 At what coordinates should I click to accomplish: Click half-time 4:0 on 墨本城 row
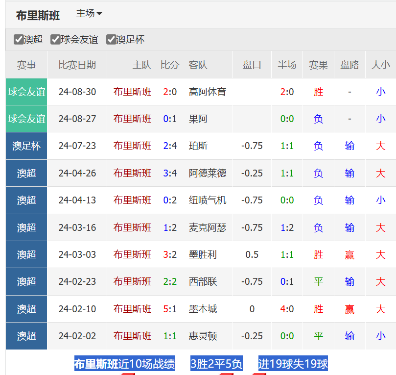(287, 309)
